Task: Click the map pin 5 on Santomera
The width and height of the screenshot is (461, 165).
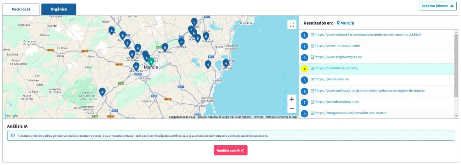Action: tap(165, 48)
